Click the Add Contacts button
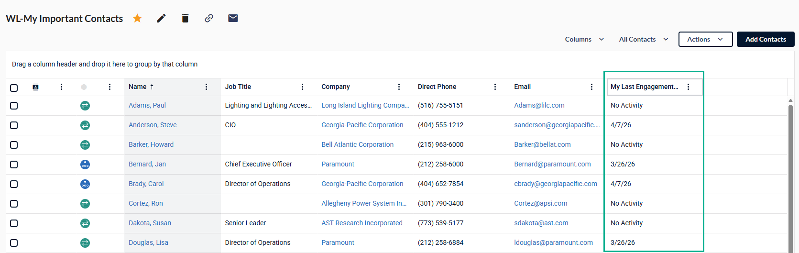Viewport: 799px width, 253px height. coord(766,39)
